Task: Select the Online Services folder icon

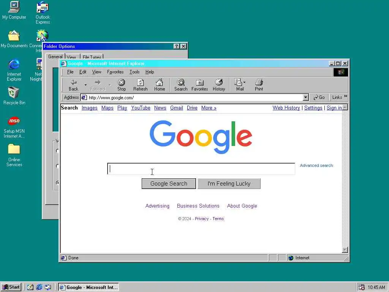Action: [14, 156]
